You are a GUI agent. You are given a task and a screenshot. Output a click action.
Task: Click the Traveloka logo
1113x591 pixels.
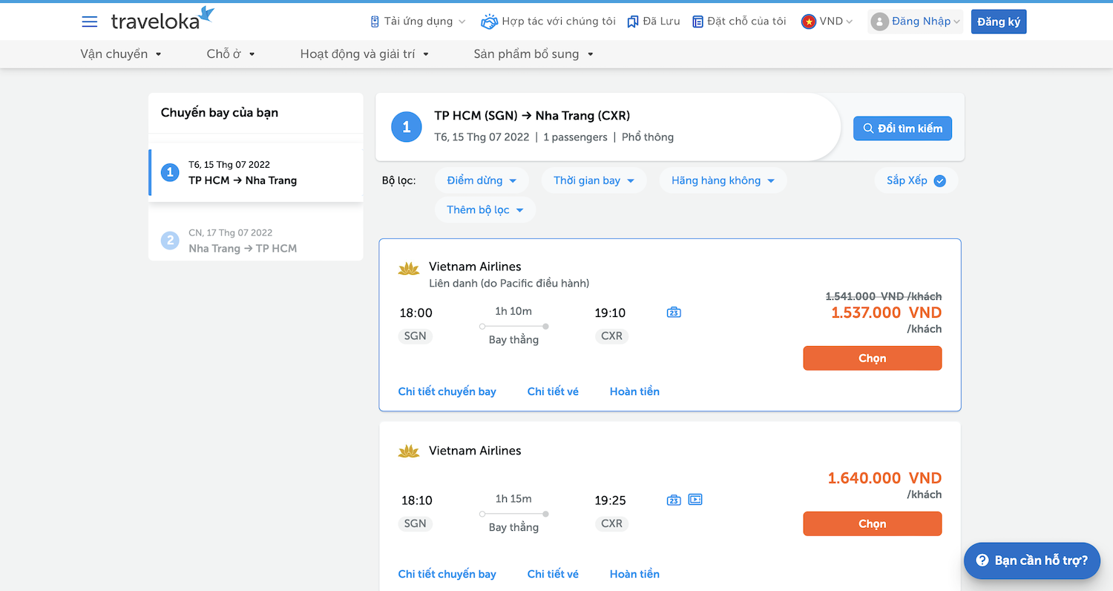tap(162, 19)
